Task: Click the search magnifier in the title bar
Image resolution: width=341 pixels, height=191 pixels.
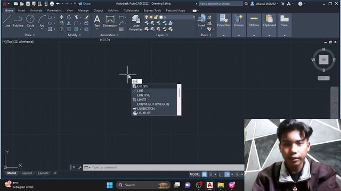Action: [246, 4]
